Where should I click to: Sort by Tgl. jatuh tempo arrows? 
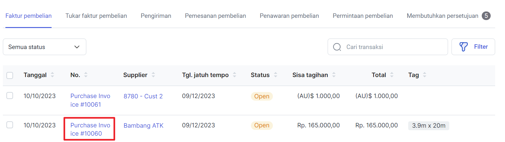tap(234, 75)
